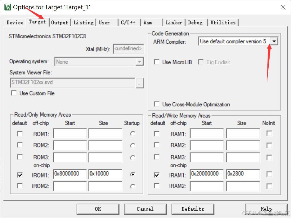291x218 pixels.
Task: Go to the C/C++ tab
Action: (x=128, y=23)
